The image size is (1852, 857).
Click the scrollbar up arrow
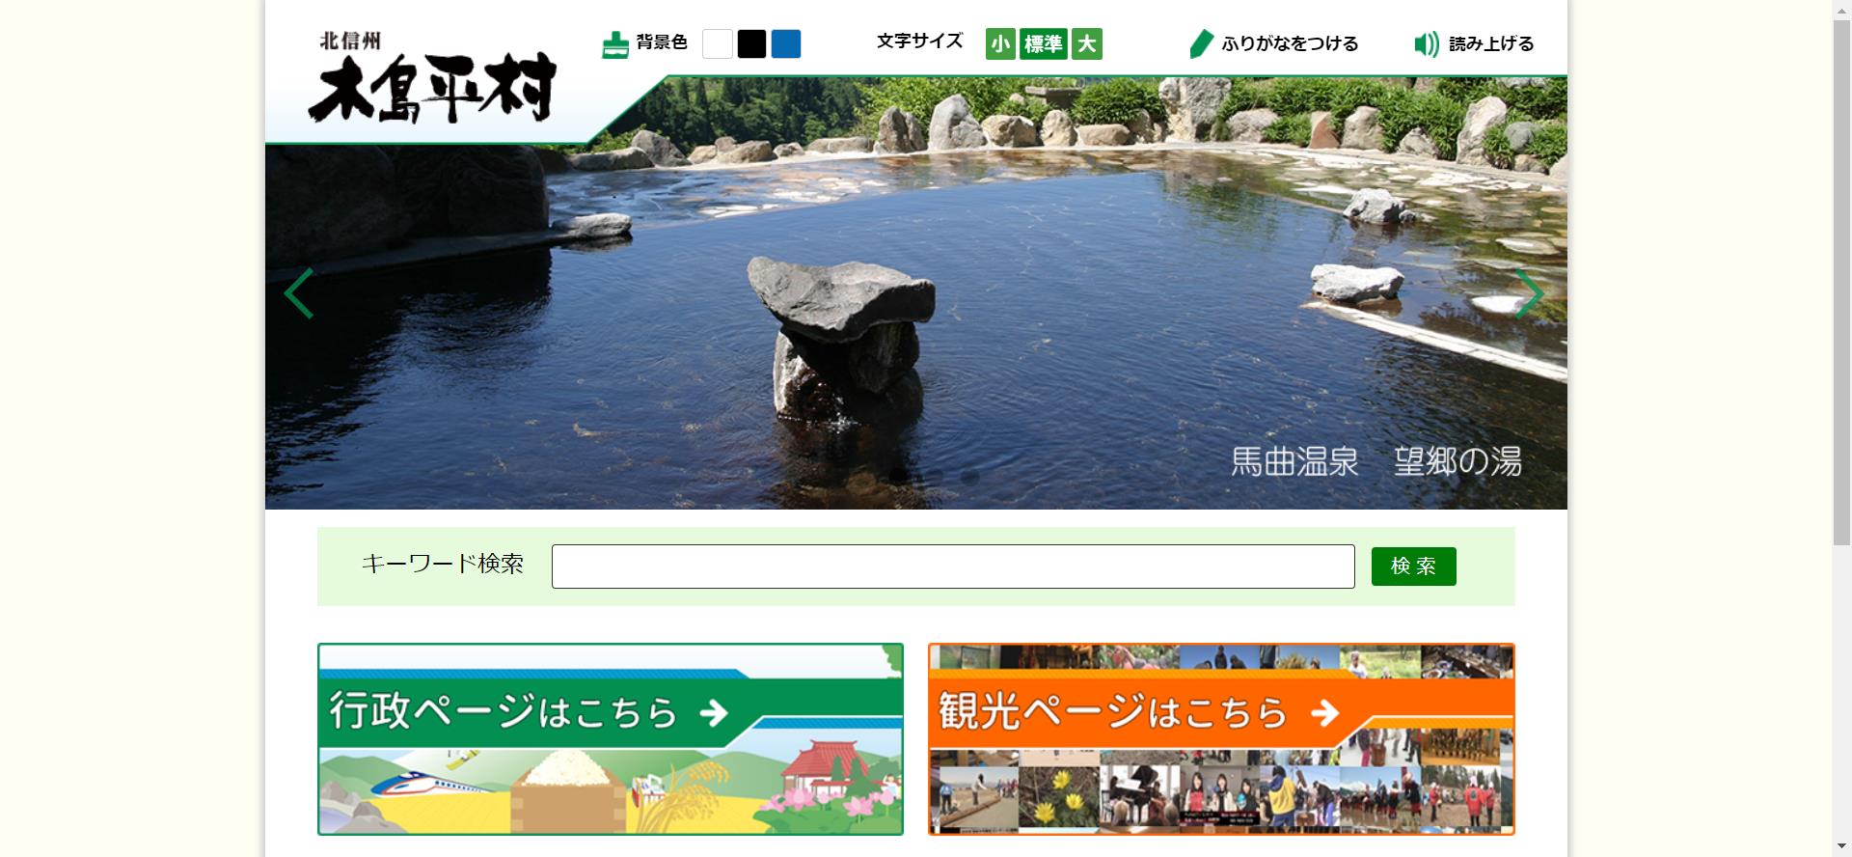(x=1842, y=9)
